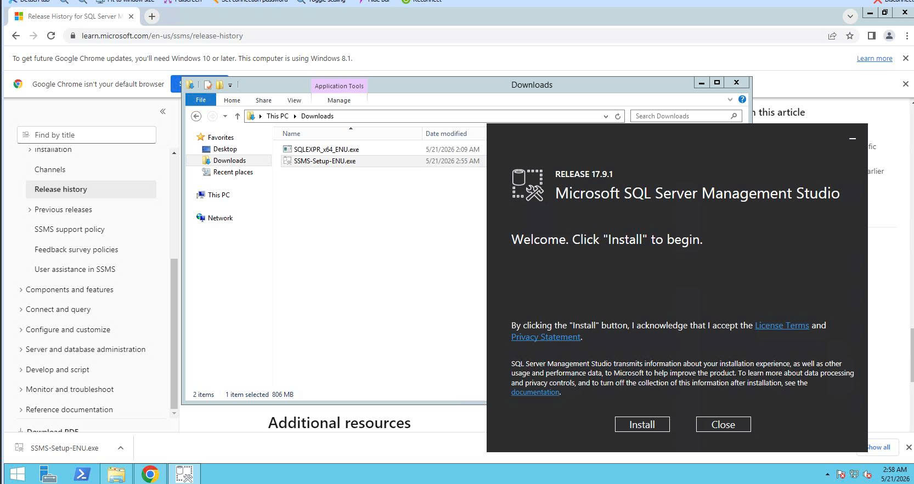Bookmark this page with star icon

tap(850, 36)
